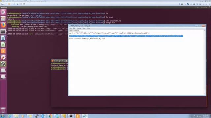The height and width of the screenshot is (118, 211).
Task: Click the Terminal title in Ubuntu top bar
Action: click(x=4, y=7)
